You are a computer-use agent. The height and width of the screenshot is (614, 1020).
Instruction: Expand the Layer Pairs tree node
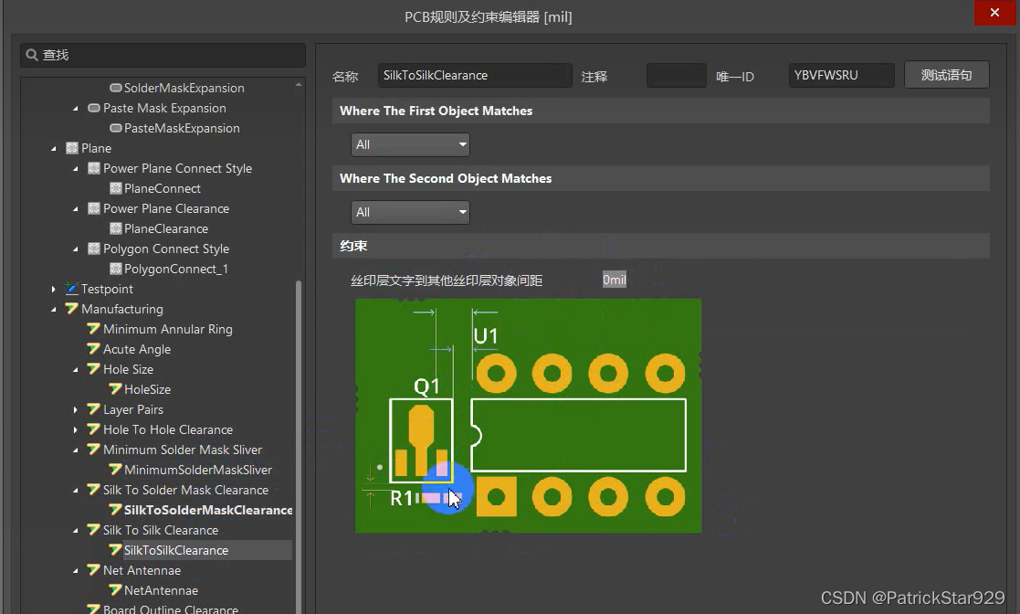tap(75, 409)
